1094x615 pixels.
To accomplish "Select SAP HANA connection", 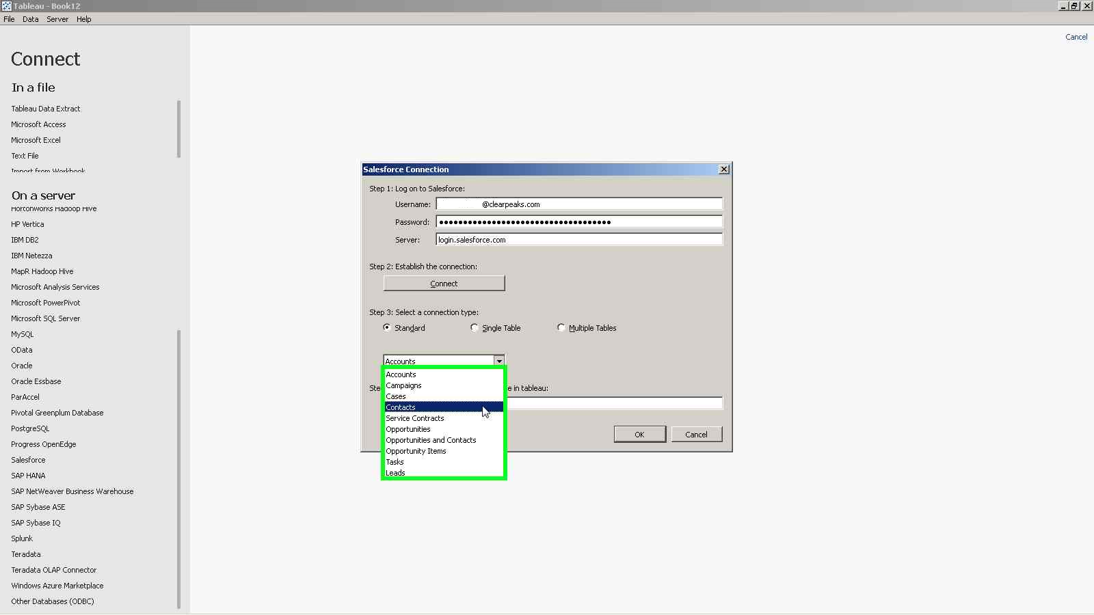I will pos(28,476).
